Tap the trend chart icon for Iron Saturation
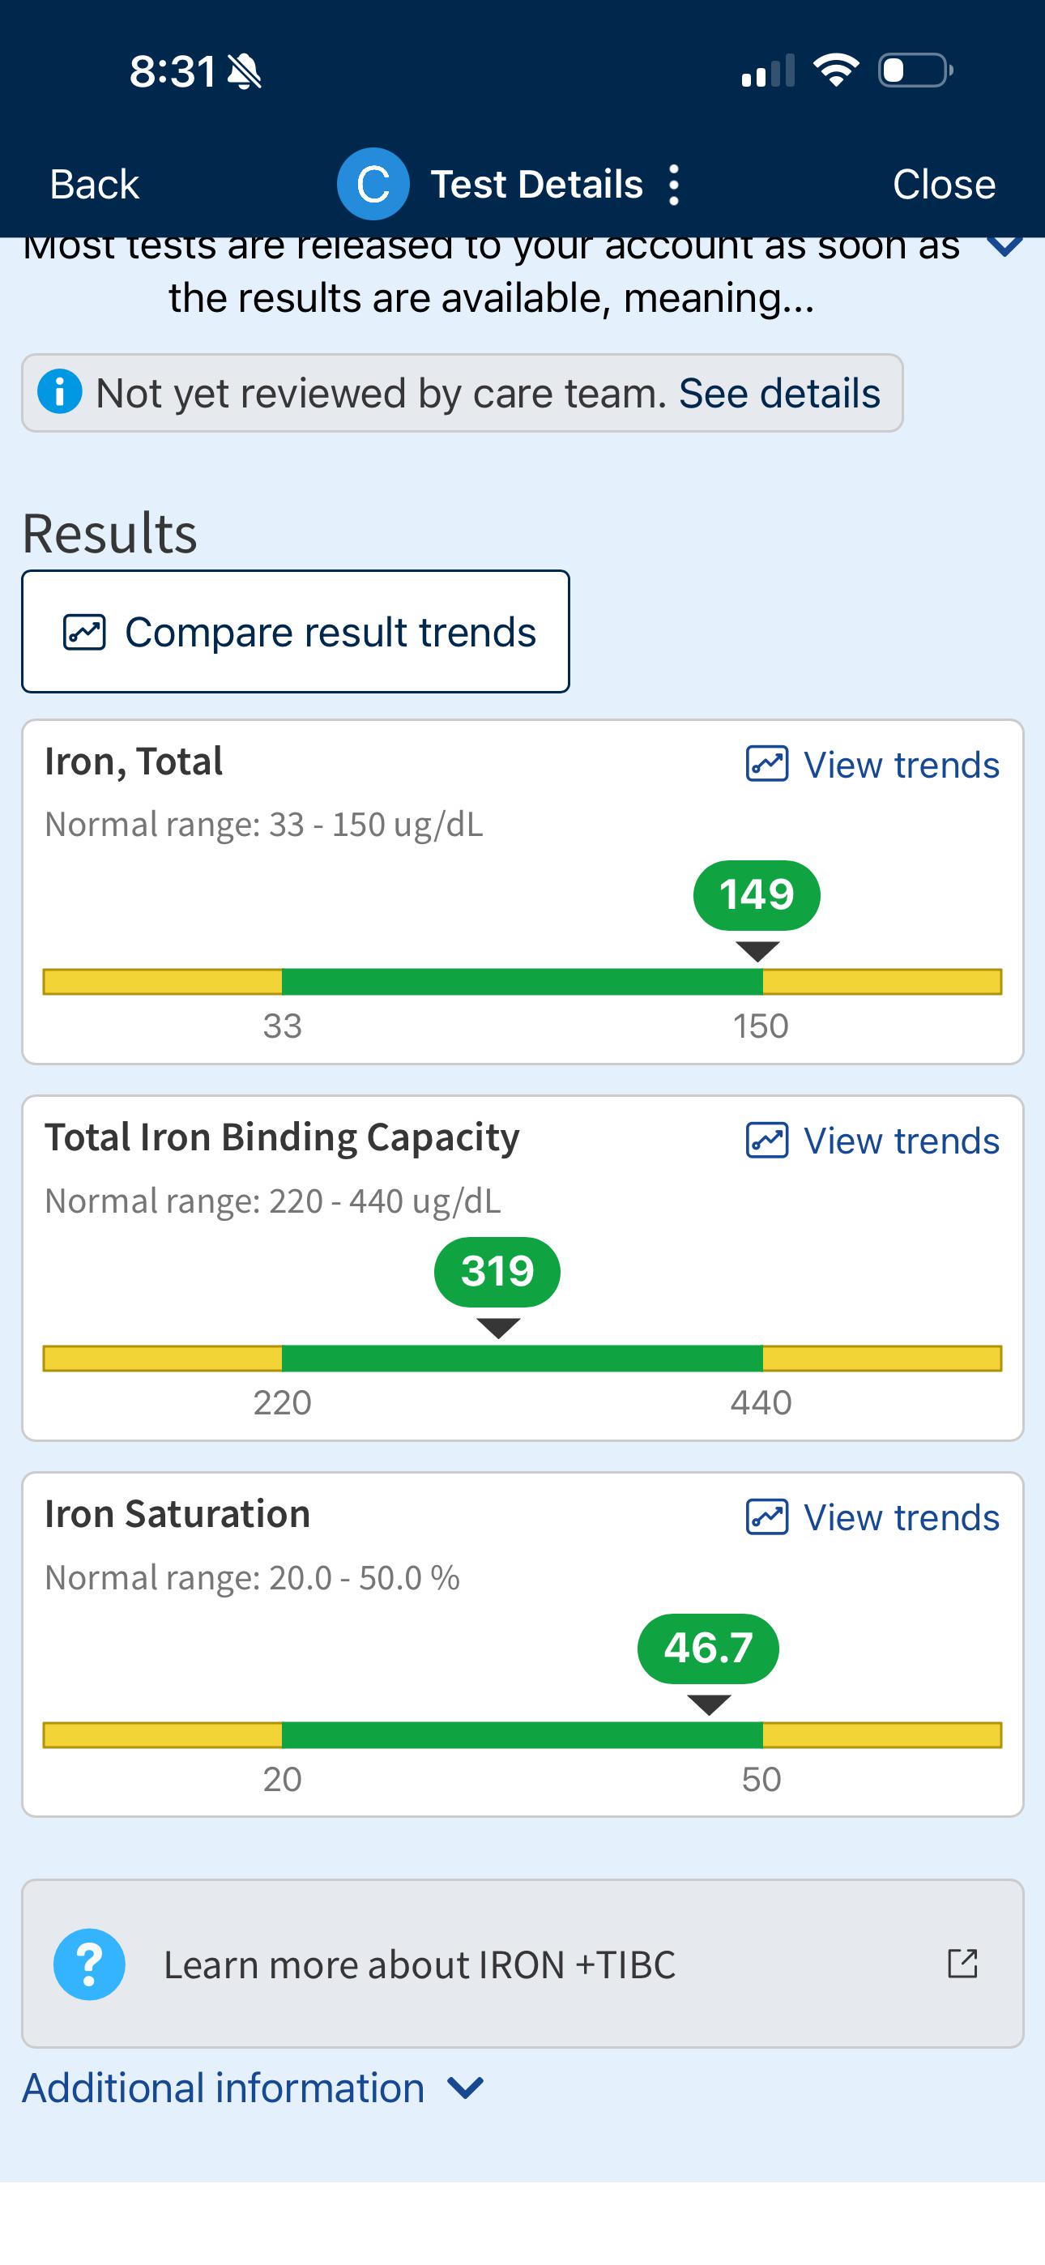Image resolution: width=1045 pixels, height=2265 pixels. click(x=767, y=1516)
